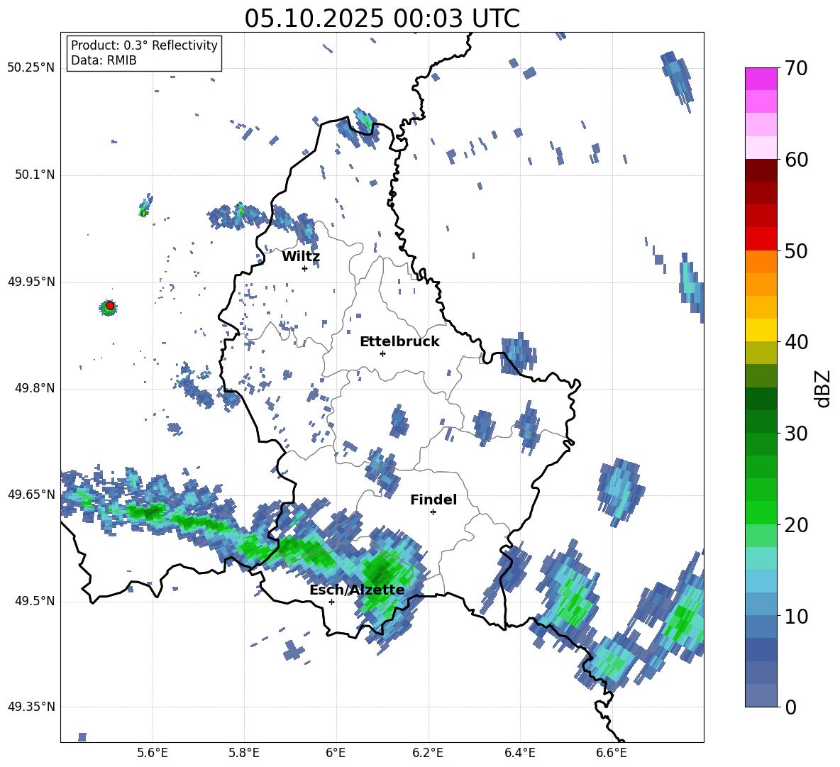This screenshot has height=767, width=840.
Task: Pick the light blue swatch above 10
Action: point(761,605)
